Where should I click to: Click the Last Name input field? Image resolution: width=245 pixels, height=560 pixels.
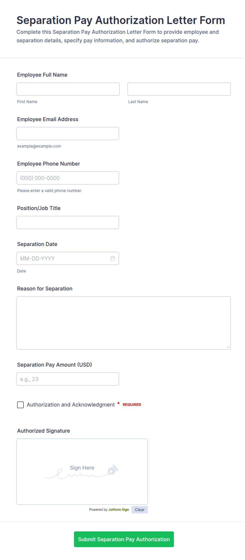click(x=179, y=89)
